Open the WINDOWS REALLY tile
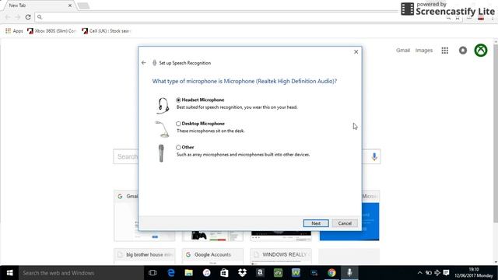Image resolution: width=498 pixels, height=280 pixels. [x=281, y=256]
